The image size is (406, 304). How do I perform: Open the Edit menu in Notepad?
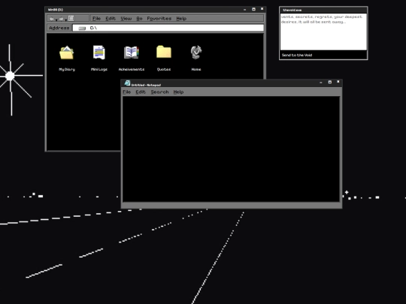141,92
